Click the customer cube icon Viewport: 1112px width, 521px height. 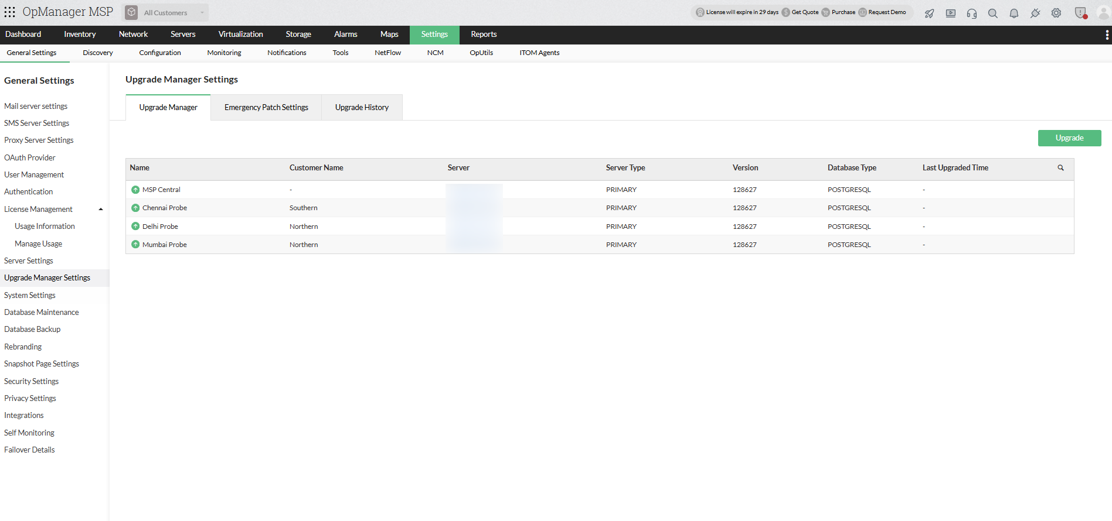click(132, 12)
